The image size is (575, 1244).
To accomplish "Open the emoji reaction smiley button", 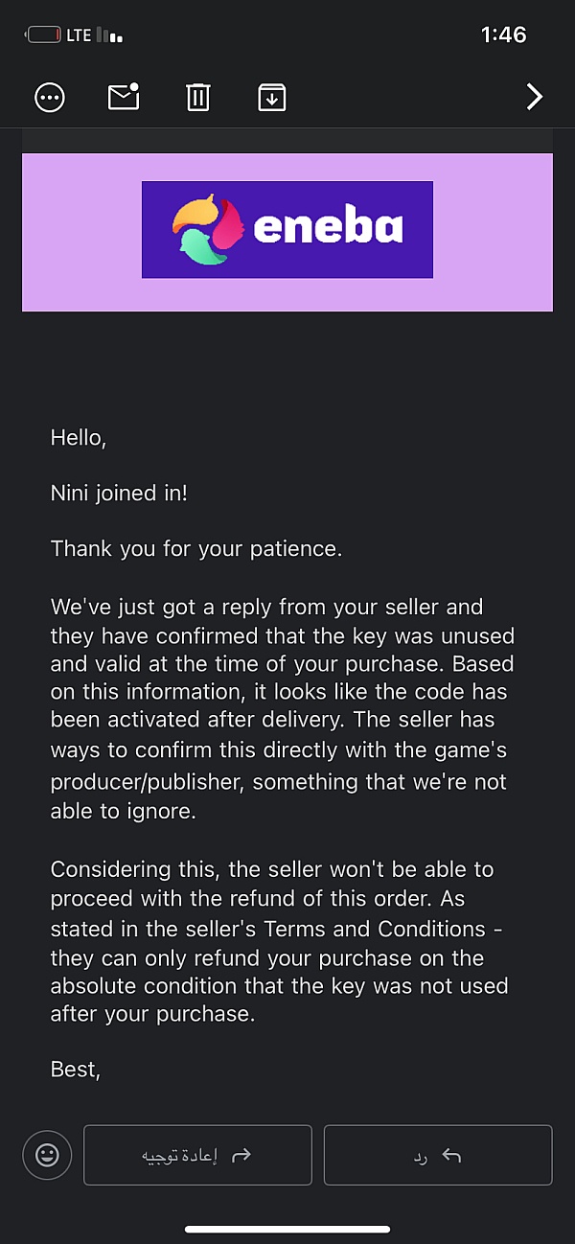I will [x=47, y=1155].
